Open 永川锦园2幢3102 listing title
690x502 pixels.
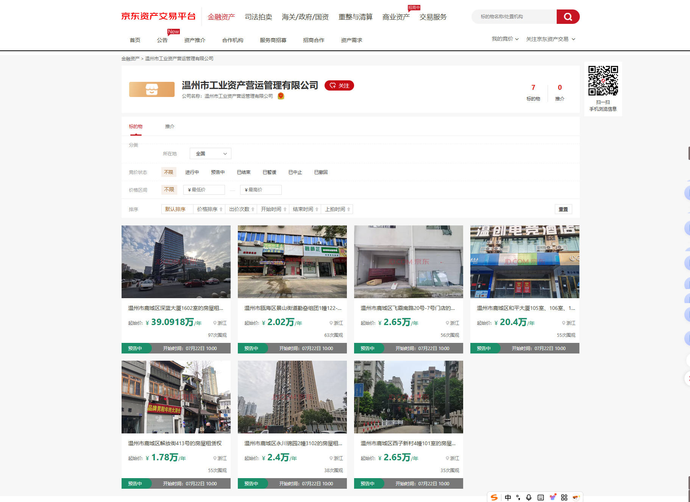[x=293, y=443]
